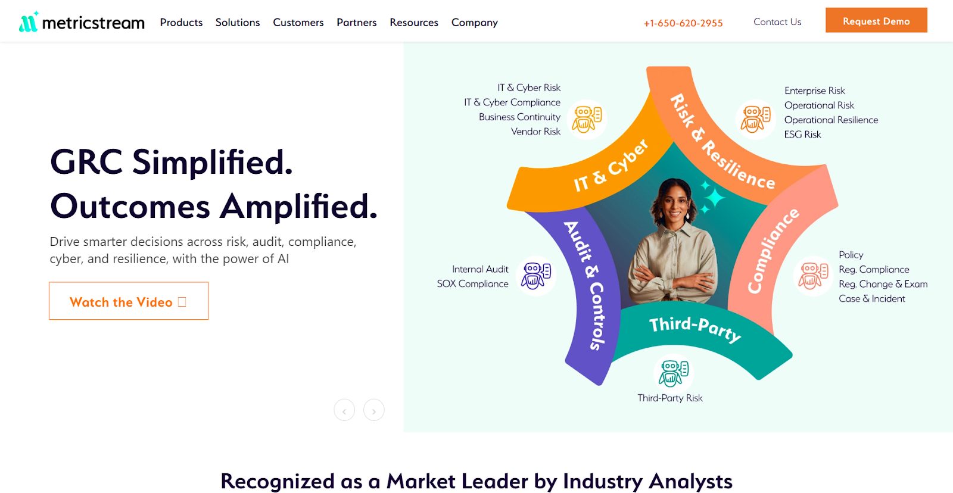Click the MetricStream logo
This screenshot has width=953, height=493.
click(x=82, y=22)
